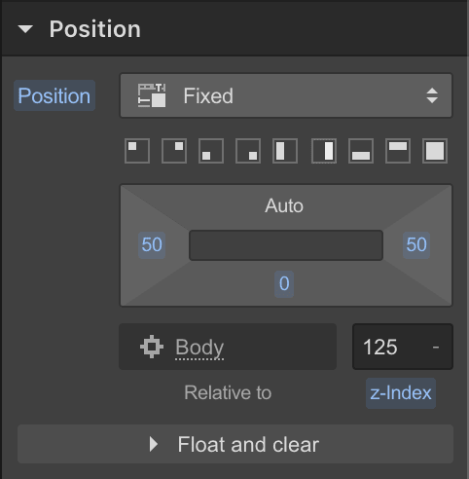Expand the Float and clear section
Image resolution: width=469 pixels, height=479 pixels.
pos(235,444)
